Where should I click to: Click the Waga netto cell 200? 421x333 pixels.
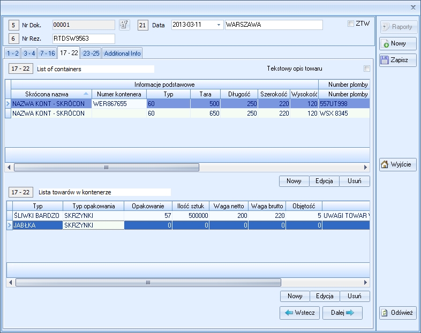click(229, 215)
